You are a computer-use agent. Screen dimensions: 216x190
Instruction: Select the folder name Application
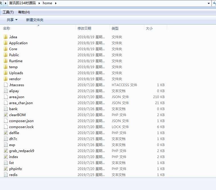(18, 43)
